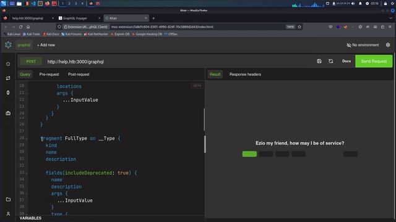
Task: Click the FoxyProxy extension icon
Action: pos(345,27)
